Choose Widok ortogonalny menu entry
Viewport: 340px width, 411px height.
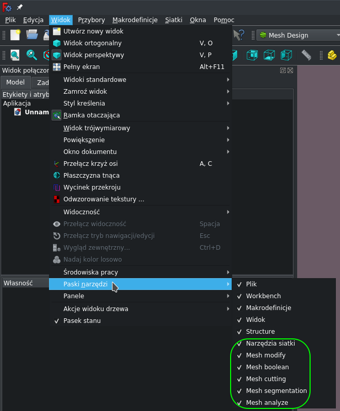(140, 43)
